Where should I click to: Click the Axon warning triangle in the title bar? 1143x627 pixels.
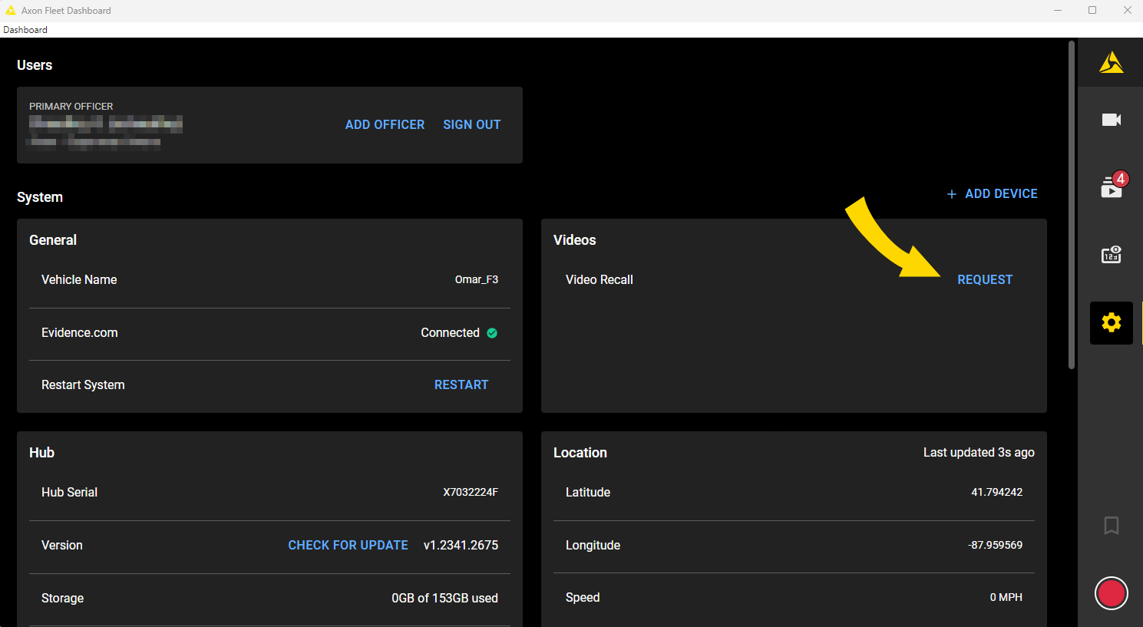[x=11, y=10]
